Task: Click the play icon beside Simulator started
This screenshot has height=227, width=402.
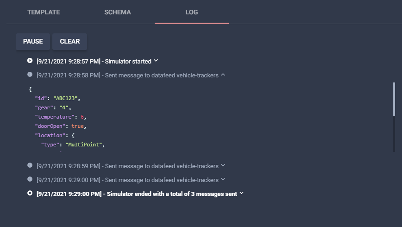Action: coord(30,61)
